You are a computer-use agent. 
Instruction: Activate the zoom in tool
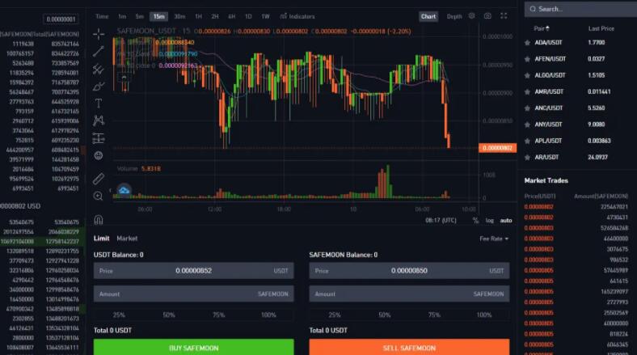[99, 197]
